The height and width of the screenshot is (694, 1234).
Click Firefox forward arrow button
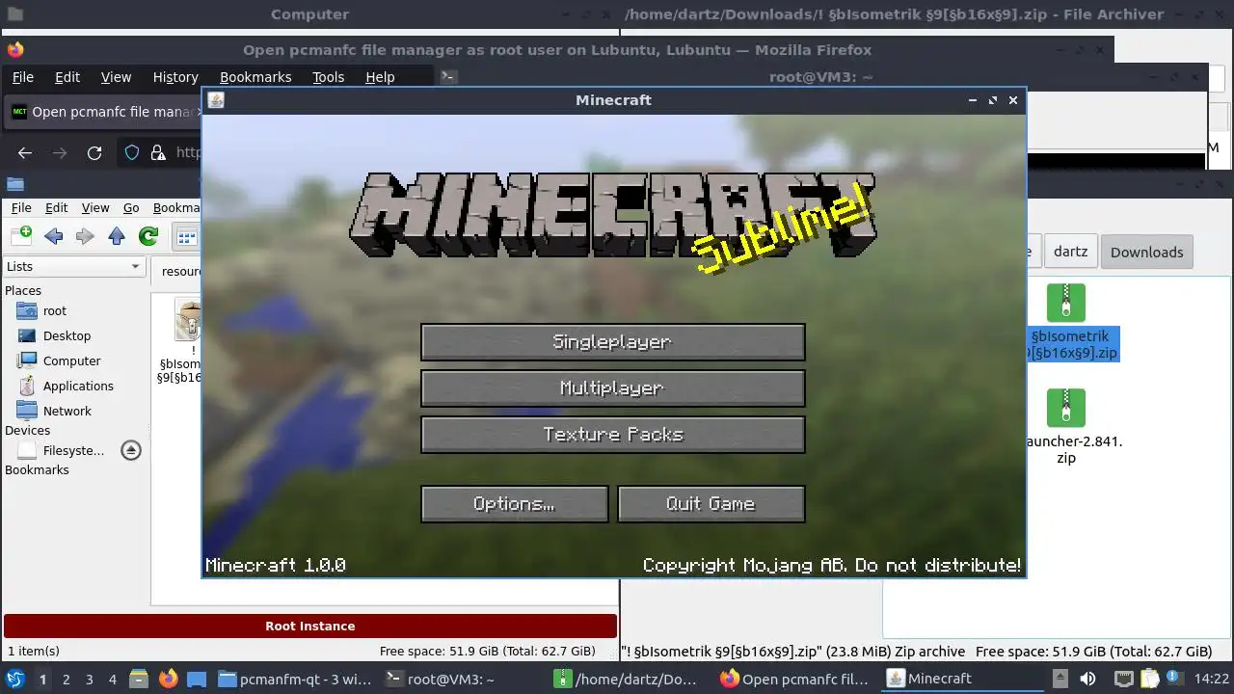[x=60, y=152]
